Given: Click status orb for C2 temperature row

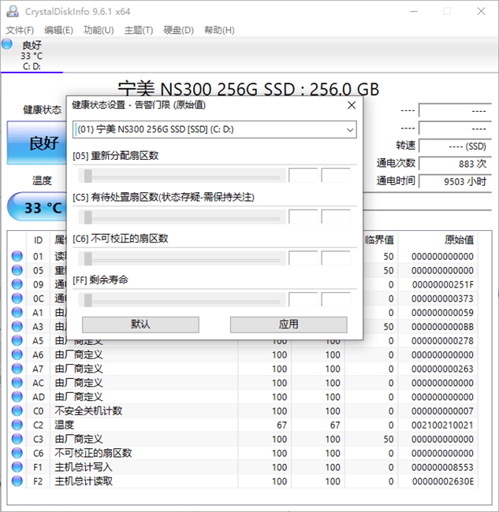Looking at the screenshot, I should coord(17,425).
